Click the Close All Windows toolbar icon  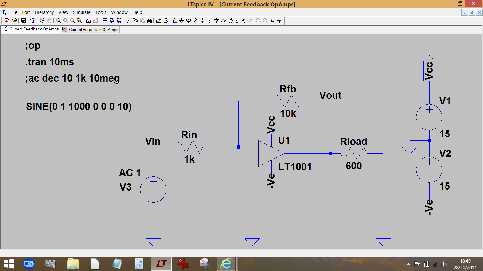pos(119,21)
